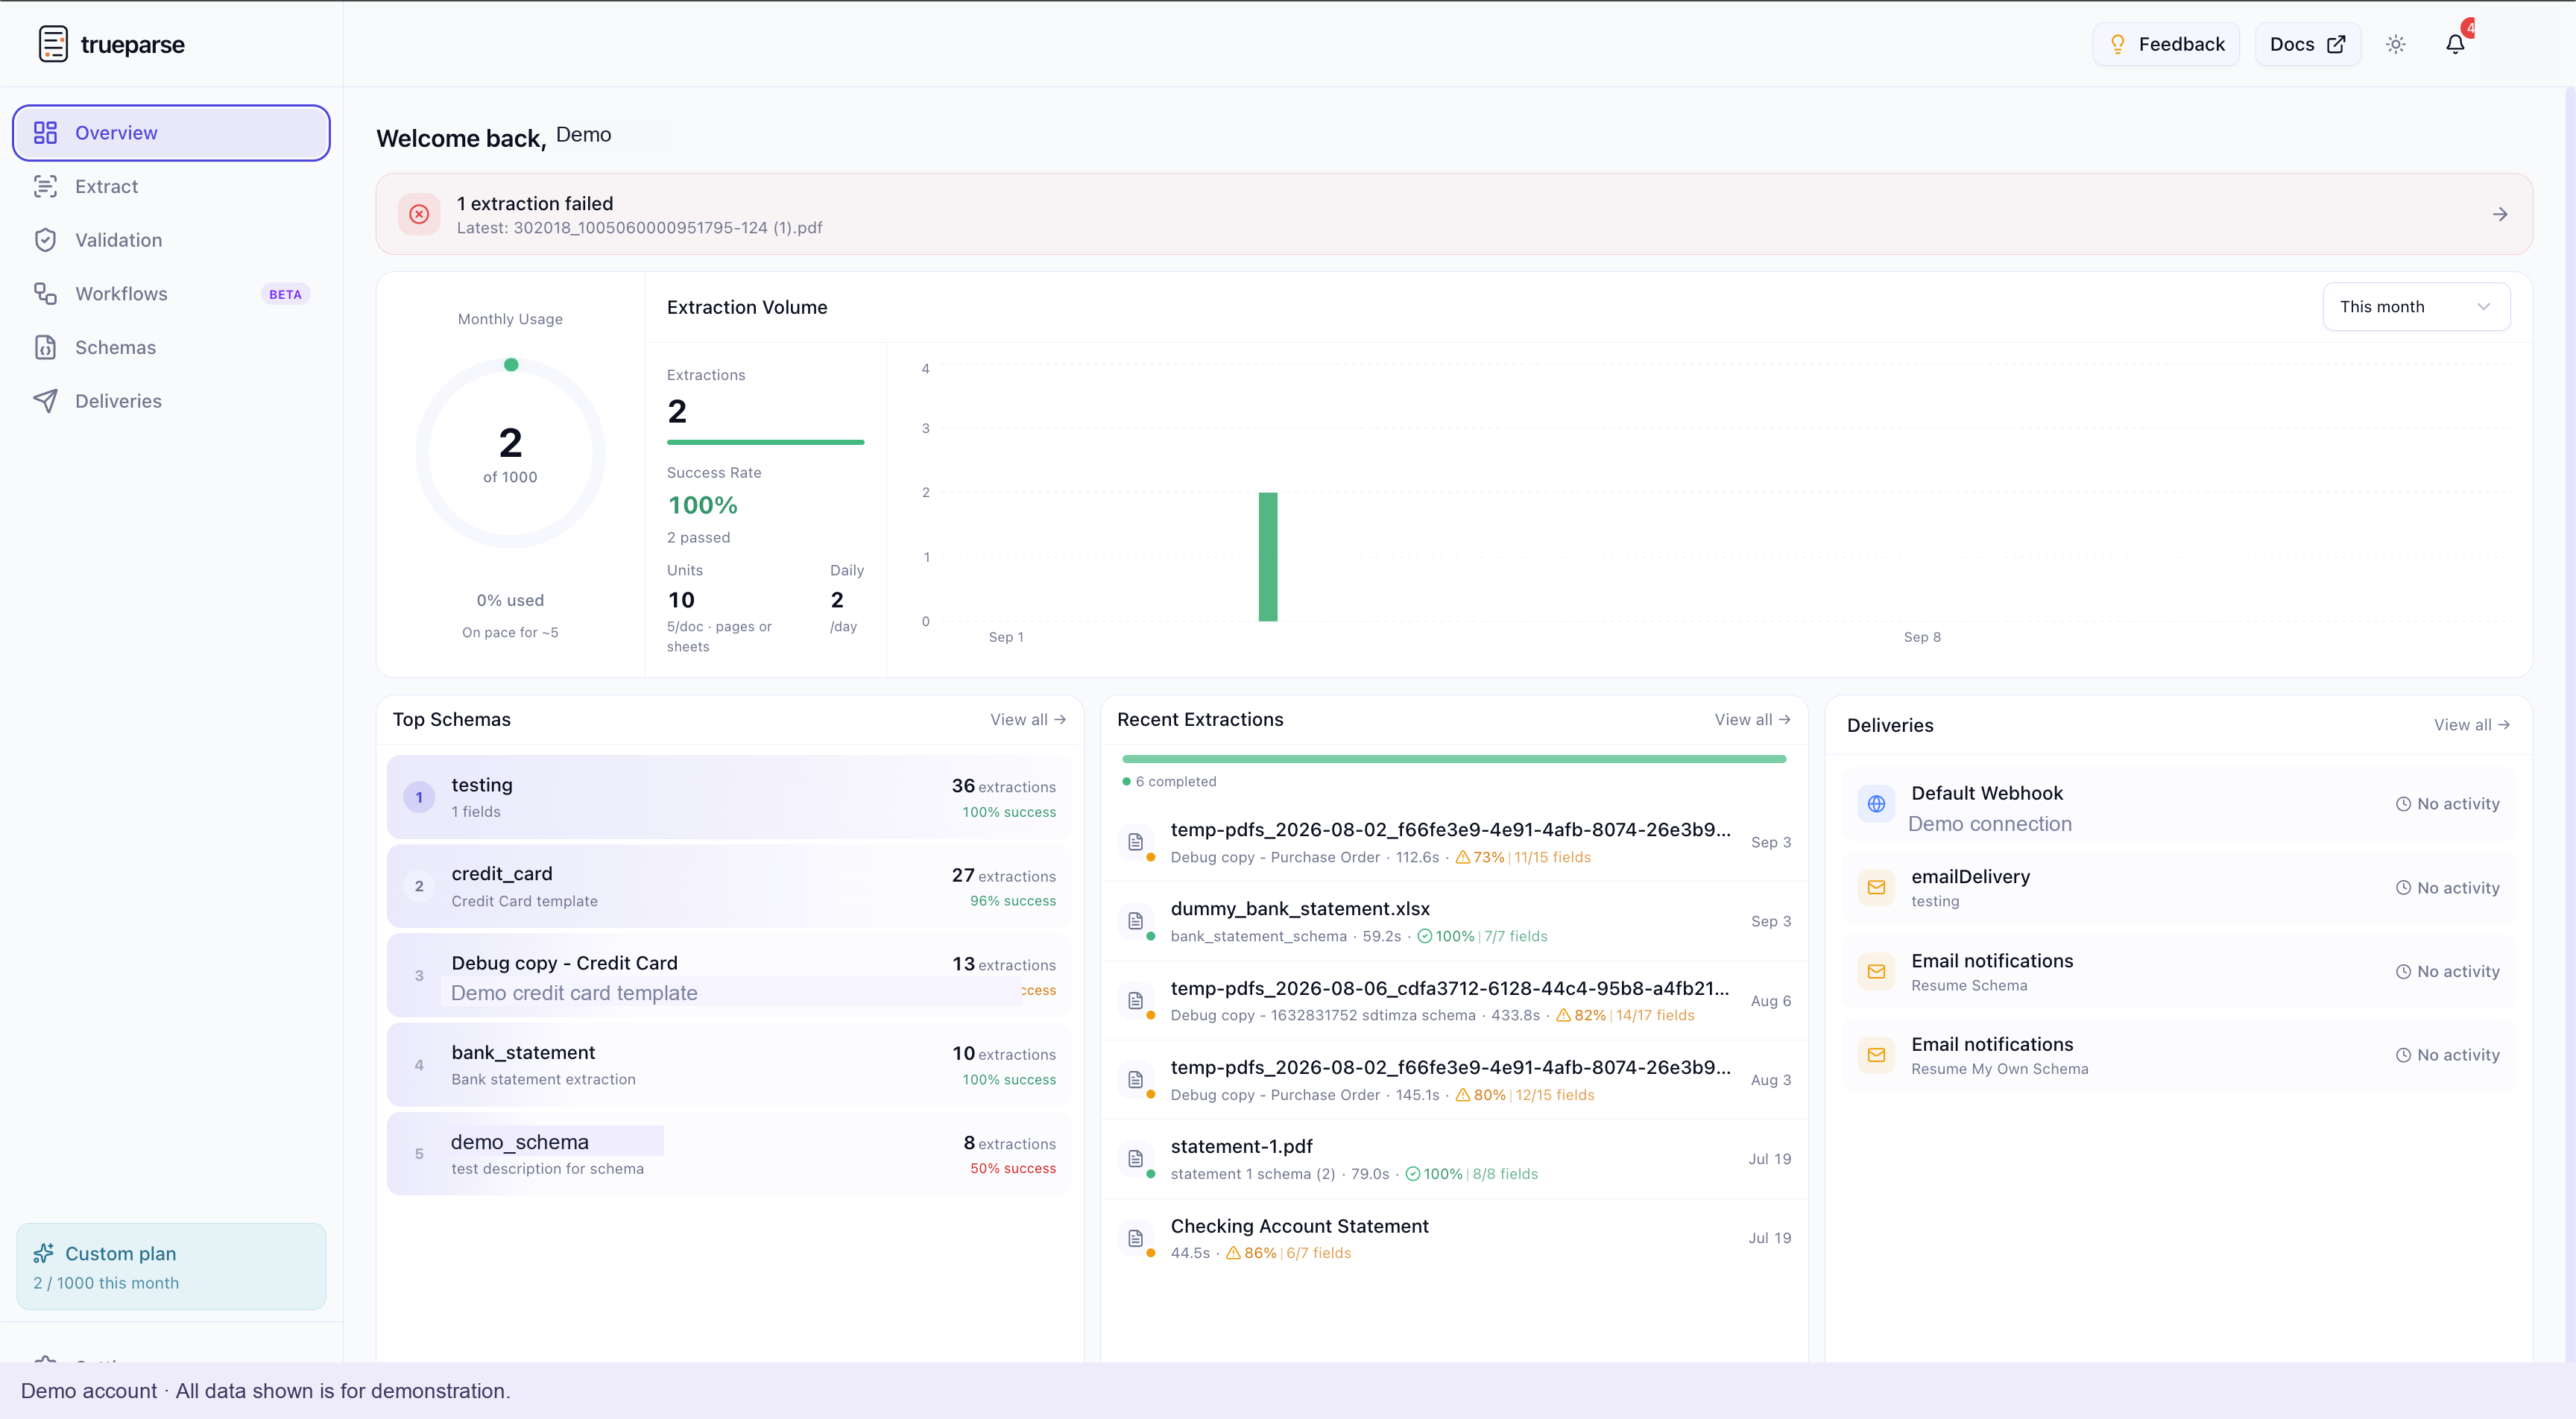The height and width of the screenshot is (1419, 2576).
Task: Open the credit_card schema row
Action: 729,886
